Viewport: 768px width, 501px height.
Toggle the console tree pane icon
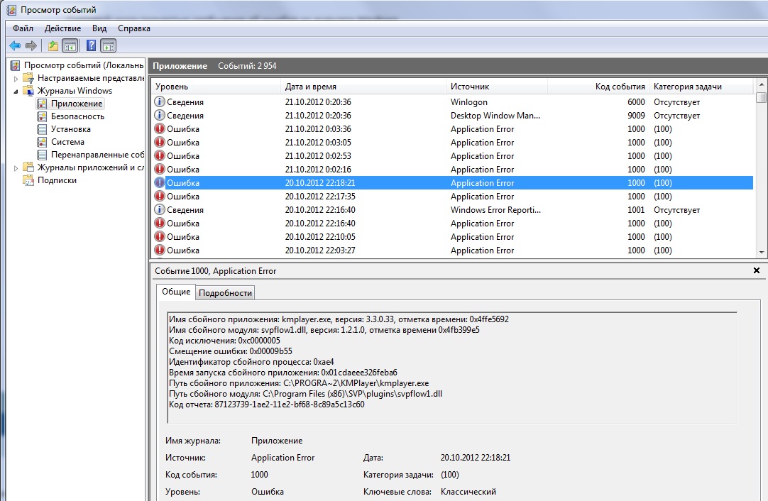click(70, 46)
